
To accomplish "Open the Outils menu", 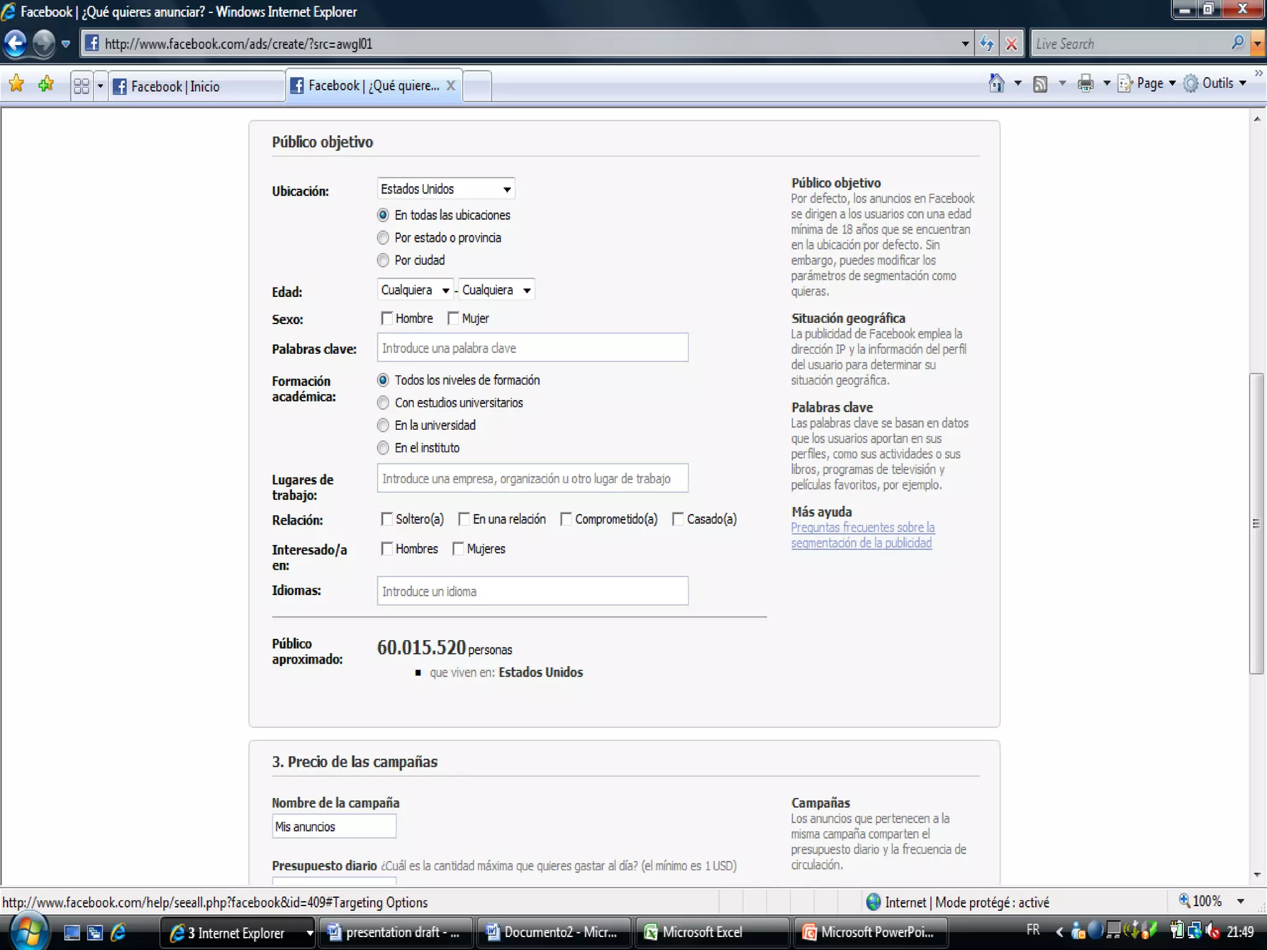I will coord(1218,83).
